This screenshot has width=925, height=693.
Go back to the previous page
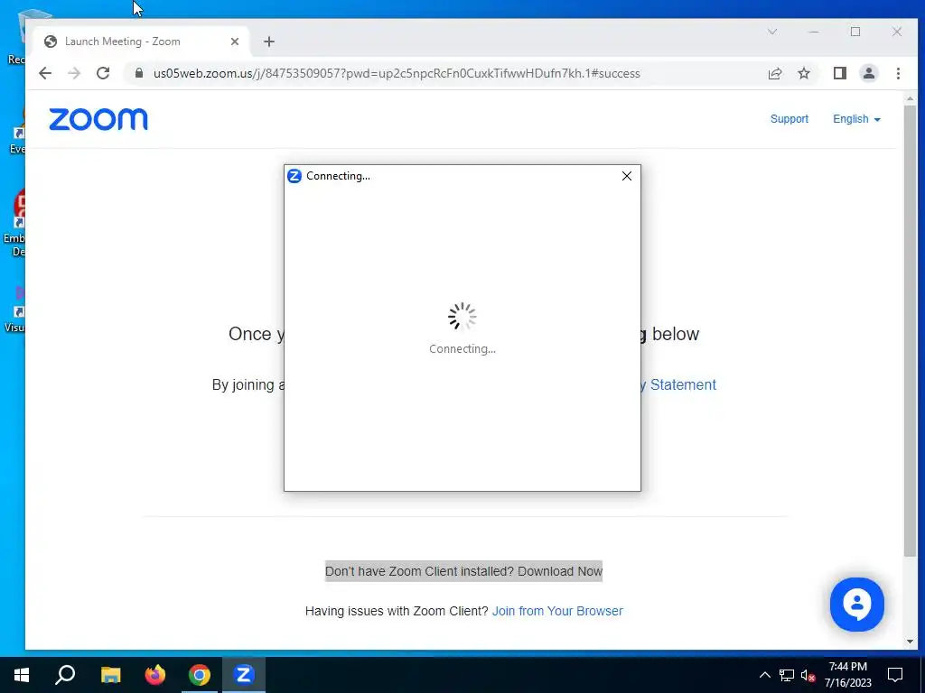tap(45, 73)
